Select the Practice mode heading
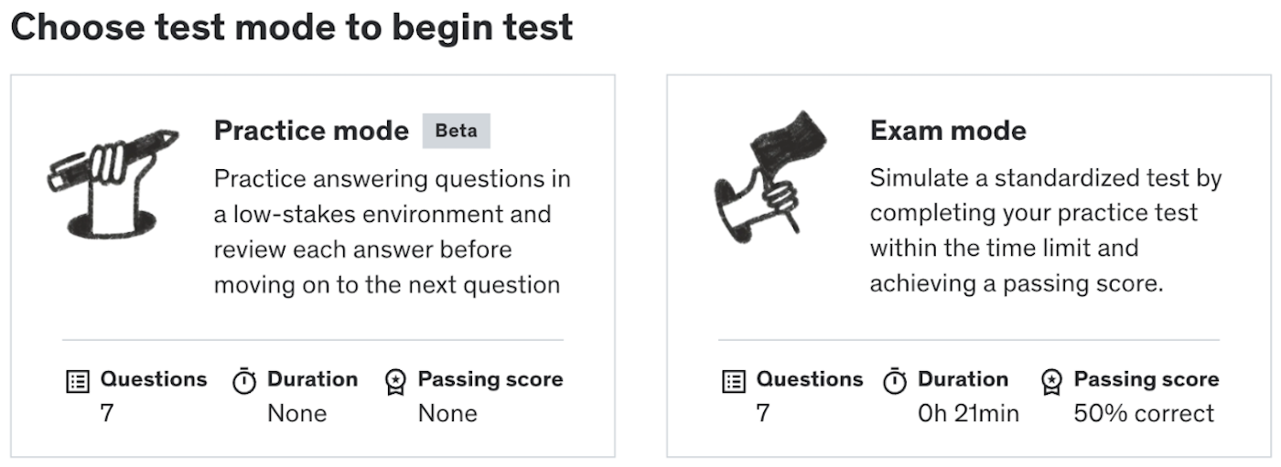Screen dimensions: 1281x467 (311, 131)
